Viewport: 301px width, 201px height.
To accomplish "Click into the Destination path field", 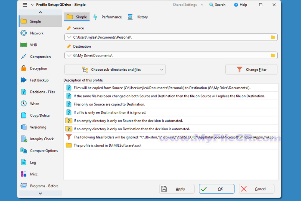I will (171, 55).
